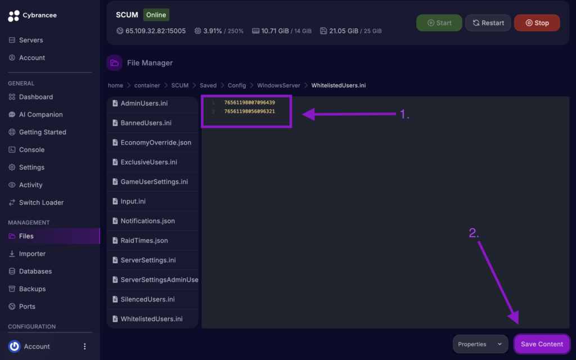
Task: Open the Backups section icon
Action: (x=12, y=289)
